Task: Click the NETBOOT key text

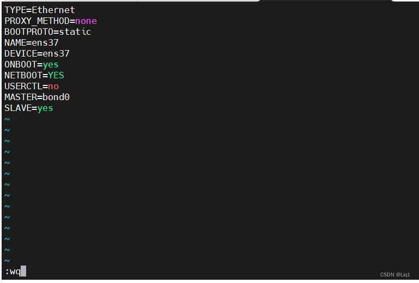Action: tap(23, 75)
